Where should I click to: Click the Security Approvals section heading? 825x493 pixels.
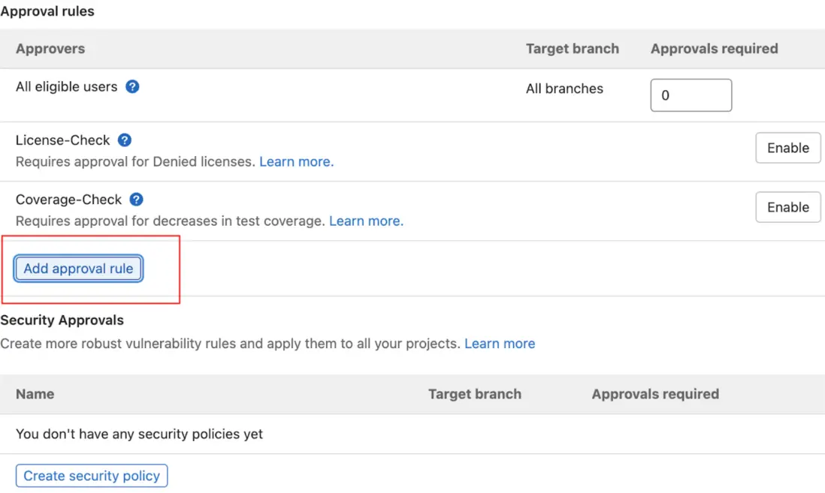coord(62,320)
